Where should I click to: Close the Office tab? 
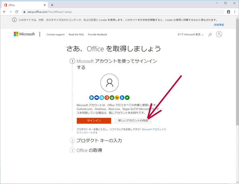45,5
